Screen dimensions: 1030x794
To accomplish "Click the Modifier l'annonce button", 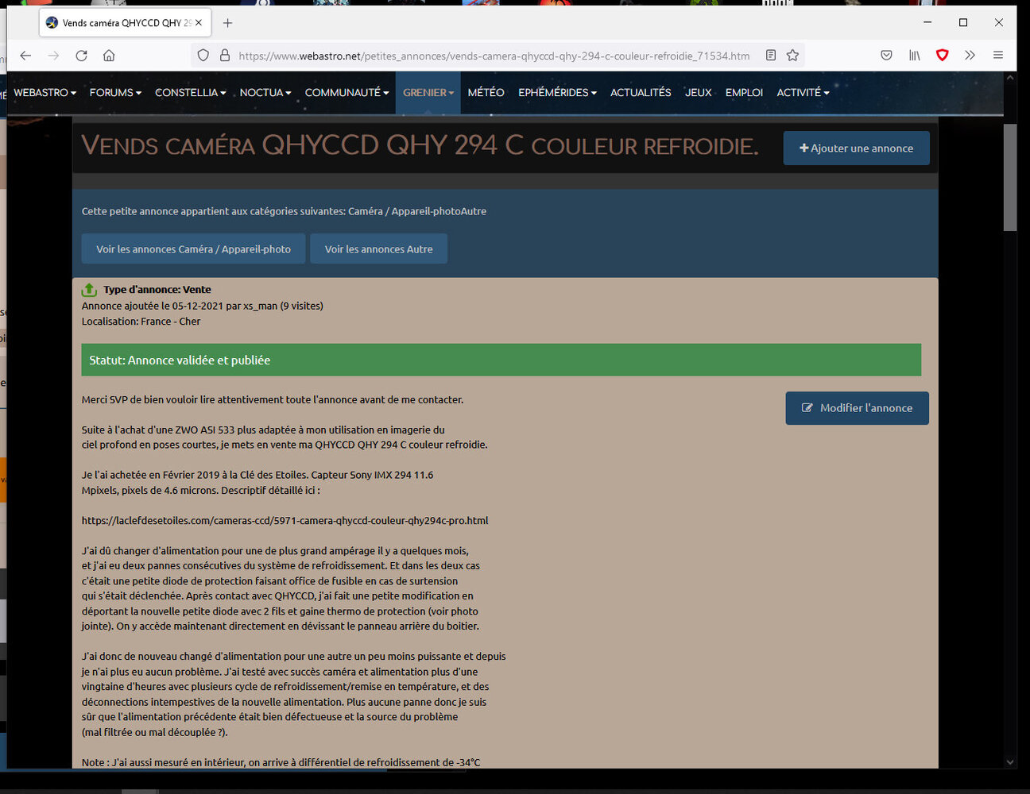I will tap(857, 407).
